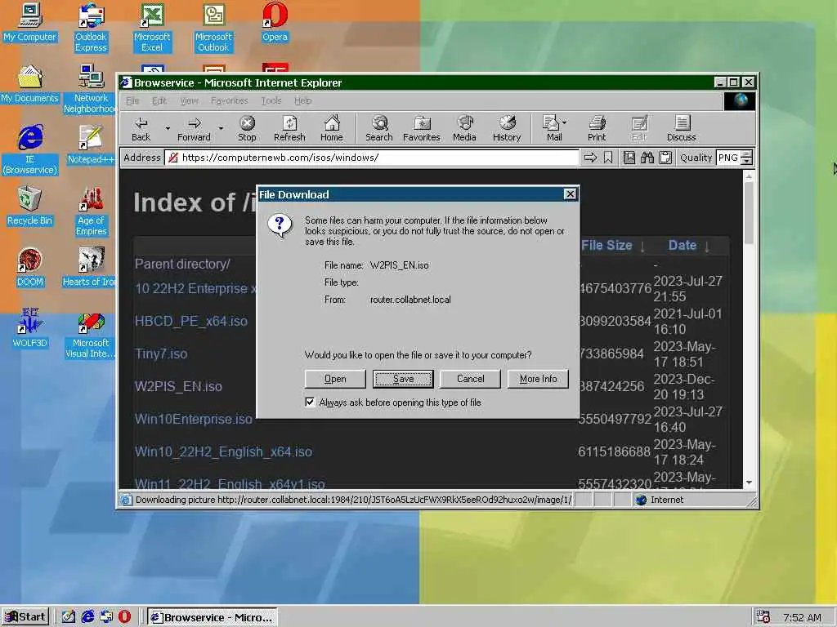Click Save in the File Download dialog
The height and width of the screenshot is (627, 837).
[403, 379]
